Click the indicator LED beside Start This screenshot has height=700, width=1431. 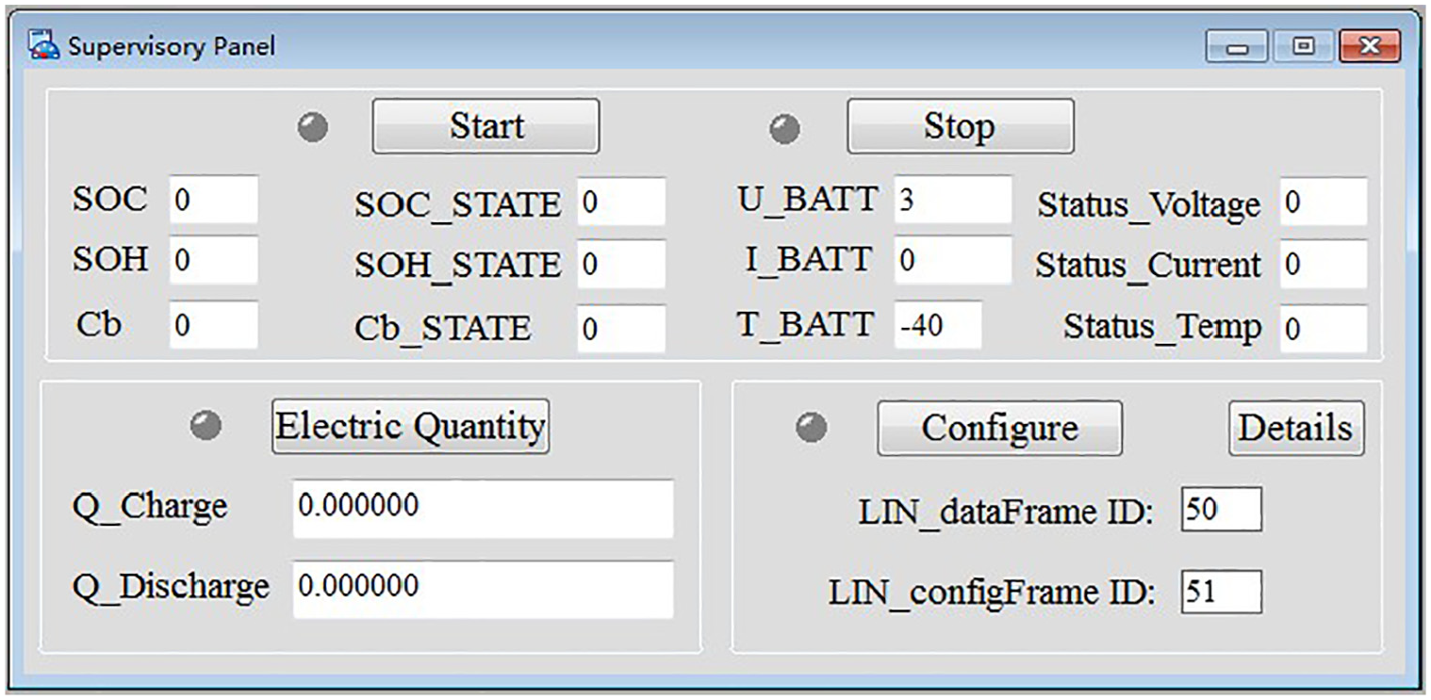(x=313, y=127)
